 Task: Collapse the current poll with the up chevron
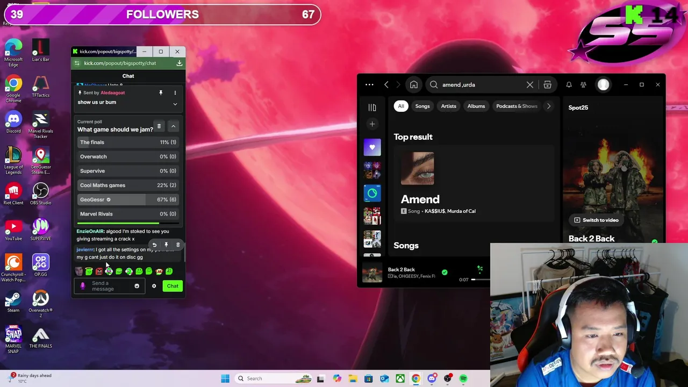click(173, 126)
